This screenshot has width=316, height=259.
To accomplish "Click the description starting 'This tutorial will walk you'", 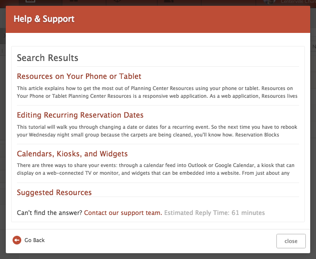I will pyautogui.click(x=157, y=131).
